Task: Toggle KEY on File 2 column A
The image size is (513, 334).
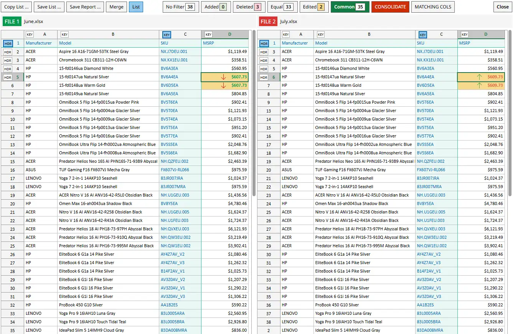Action: point(286,35)
